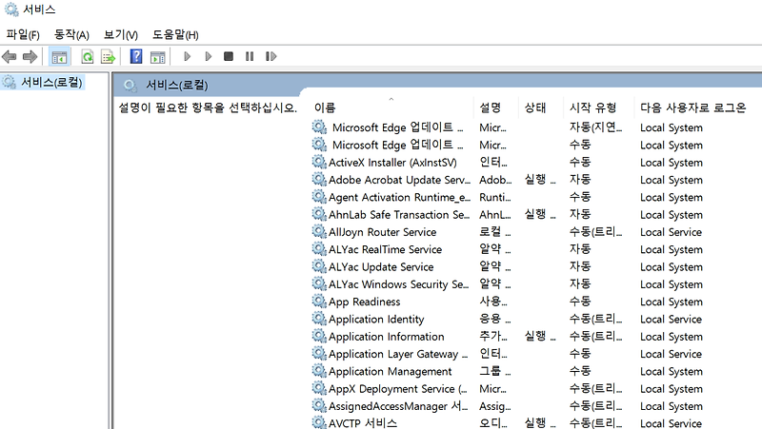Click Local Service logon of AVCTP 서비스
This screenshot has width=762, height=429.
click(x=671, y=423)
